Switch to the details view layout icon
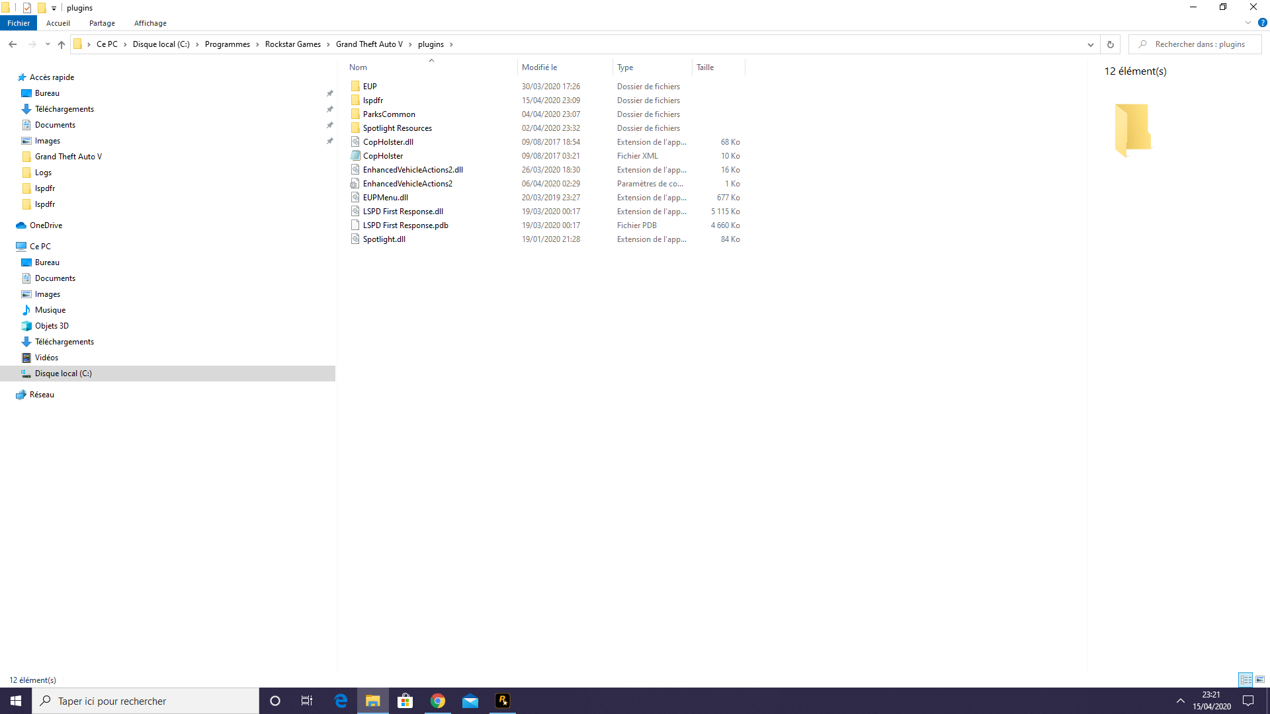This screenshot has height=714, width=1270. (x=1246, y=680)
